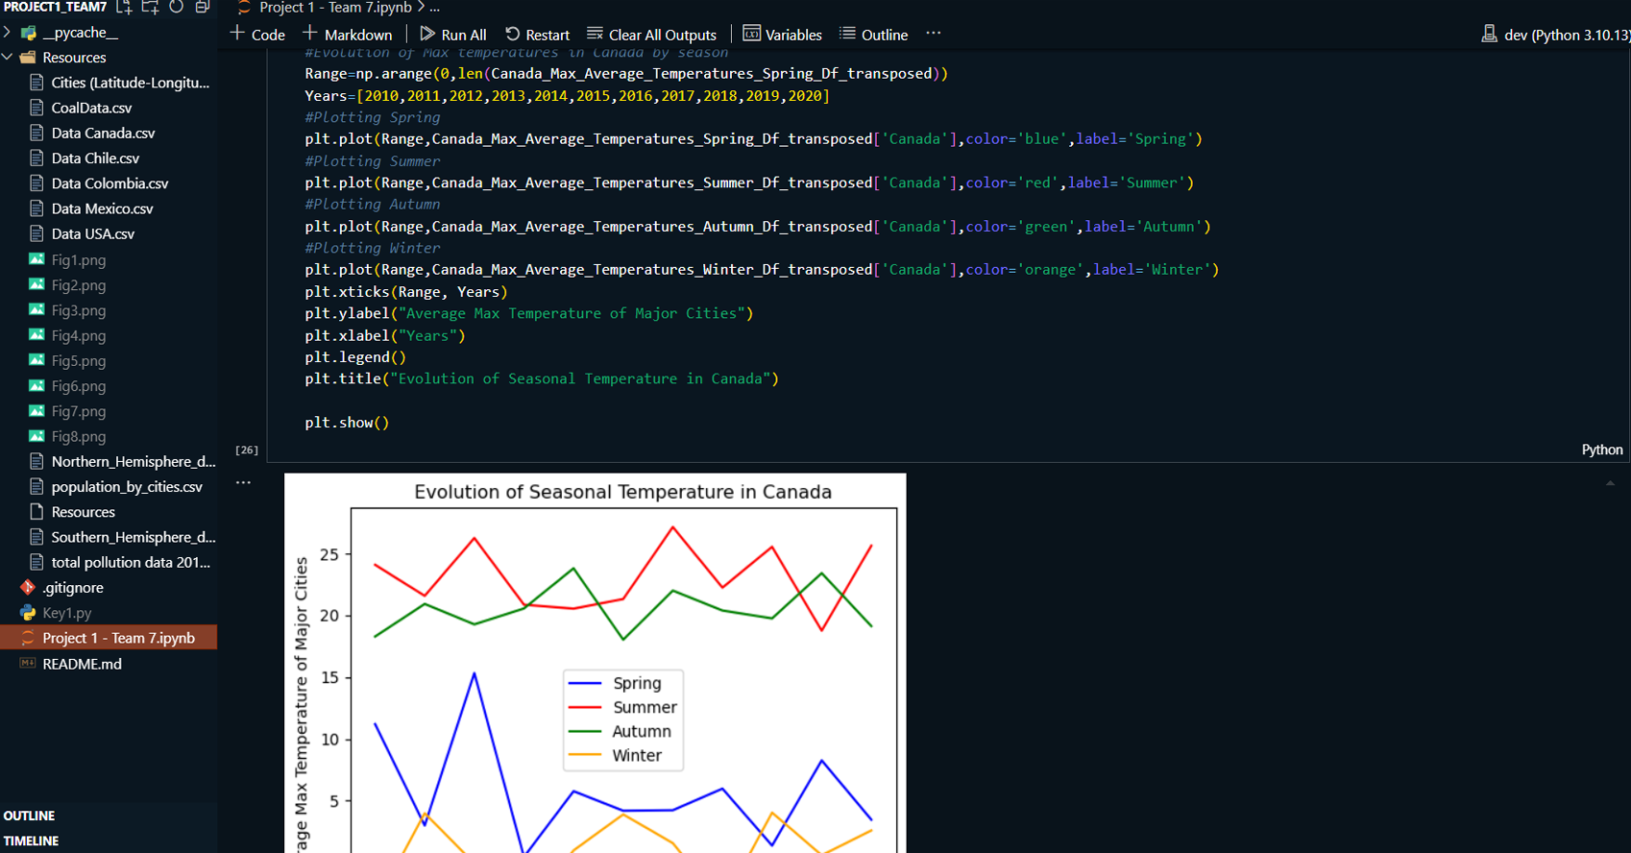Add a new Code cell
The width and height of the screenshot is (1631, 853).
point(257,35)
